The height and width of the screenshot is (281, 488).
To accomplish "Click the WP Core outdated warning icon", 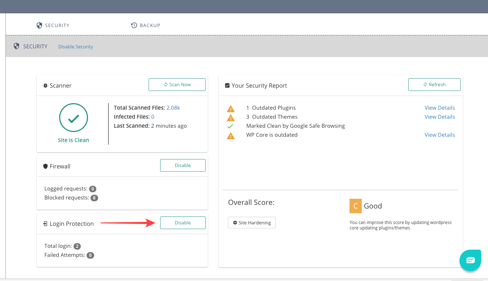I will [230, 135].
